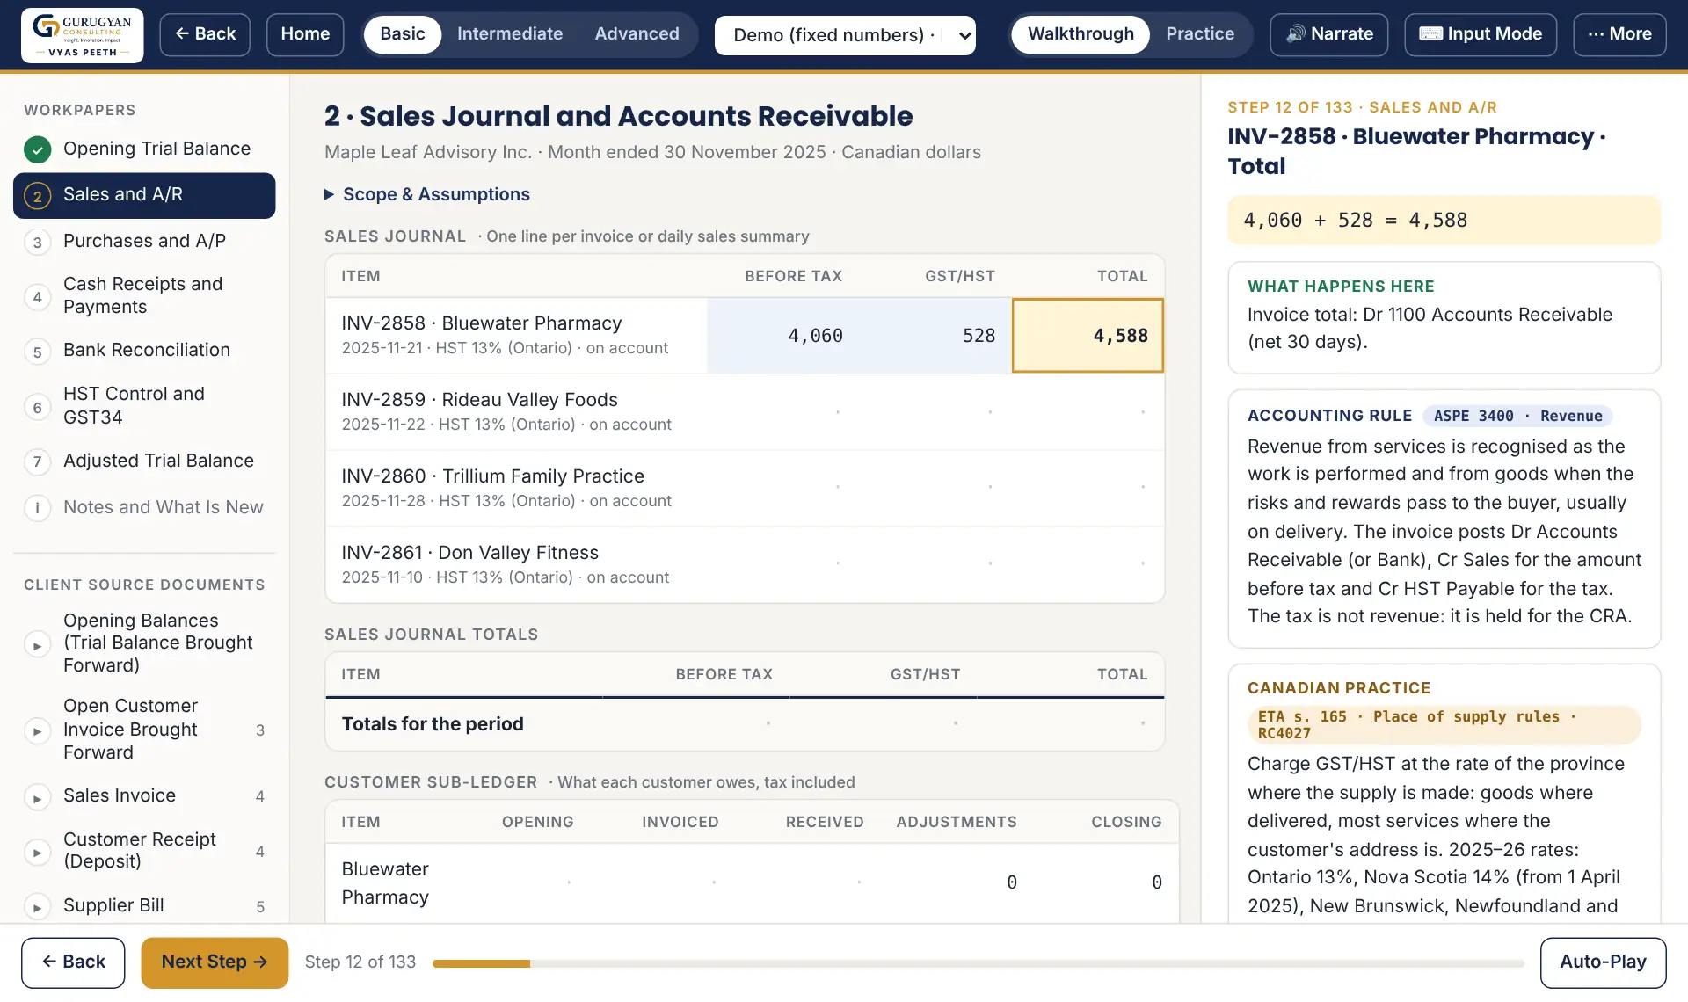The width and height of the screenshot is (1688, 1002).
Task: Select the INV-2861 Don Valley Fitness row
Action: 745,564
